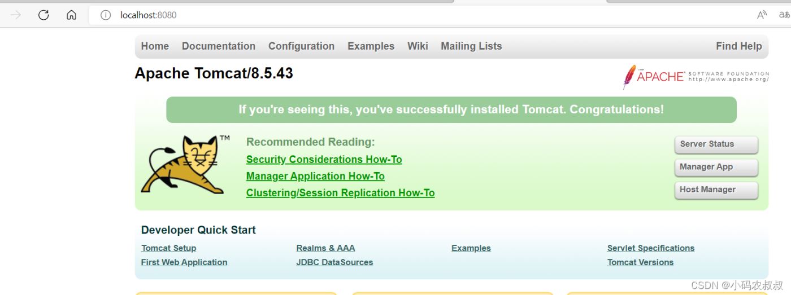Click the Tomcat cat logo
Screen dimensions: 791x295
(184, 164)
